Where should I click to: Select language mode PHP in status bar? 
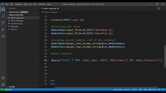coord(145,90)
